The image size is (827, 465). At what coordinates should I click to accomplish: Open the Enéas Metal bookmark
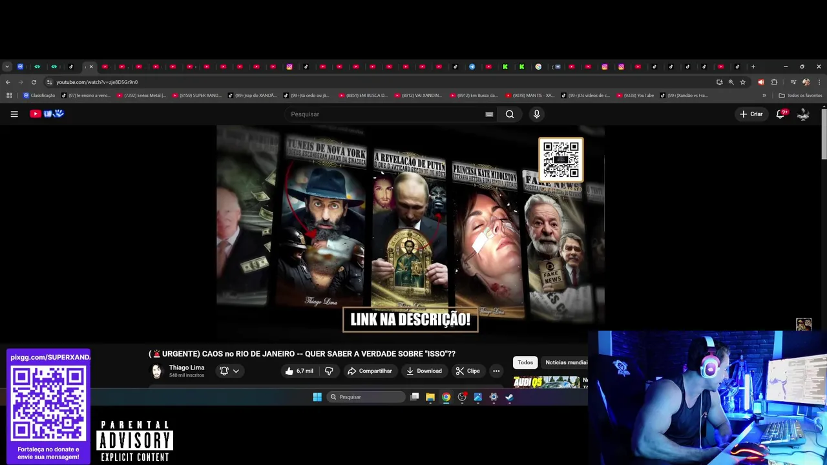141,96
